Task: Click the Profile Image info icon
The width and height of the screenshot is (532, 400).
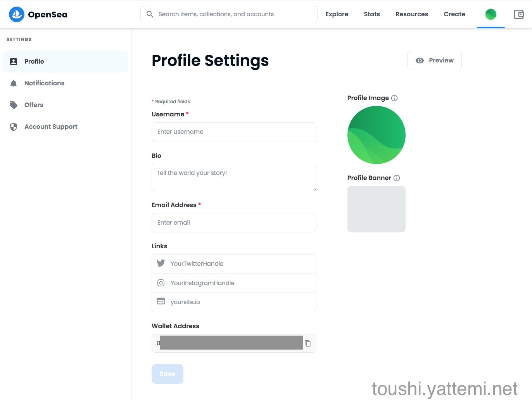Action: coord(394,98)
